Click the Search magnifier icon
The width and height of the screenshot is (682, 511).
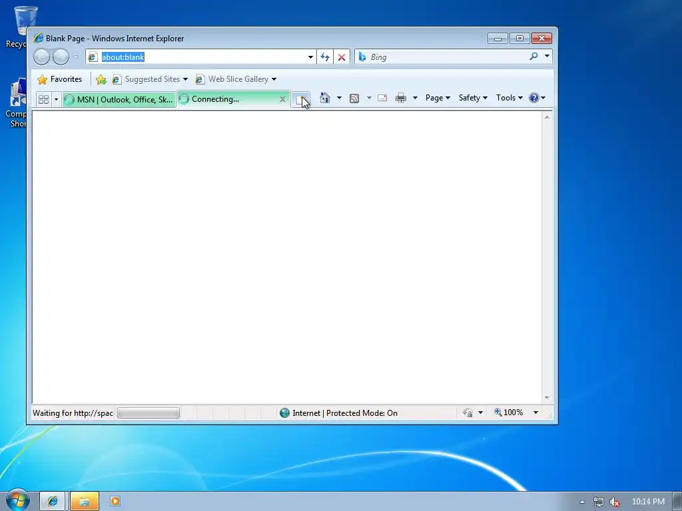point(533,57)
